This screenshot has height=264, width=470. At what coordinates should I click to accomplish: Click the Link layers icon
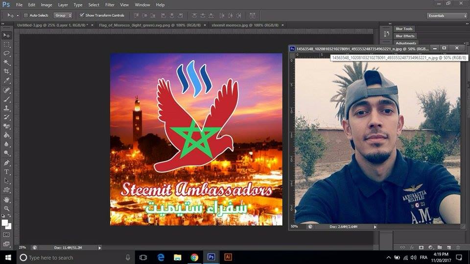pyautogui.click(x=402, y=247)
